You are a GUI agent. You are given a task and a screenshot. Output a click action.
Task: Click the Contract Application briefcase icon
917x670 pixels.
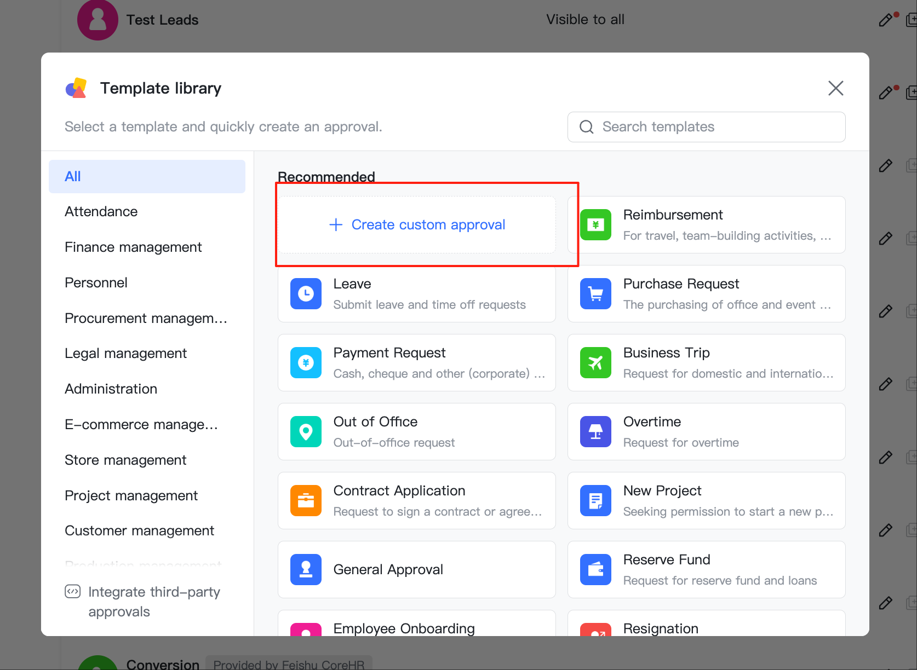pos(306,501)
